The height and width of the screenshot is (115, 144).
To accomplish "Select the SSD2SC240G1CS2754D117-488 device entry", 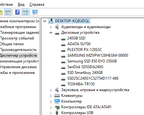I will 93,78.
